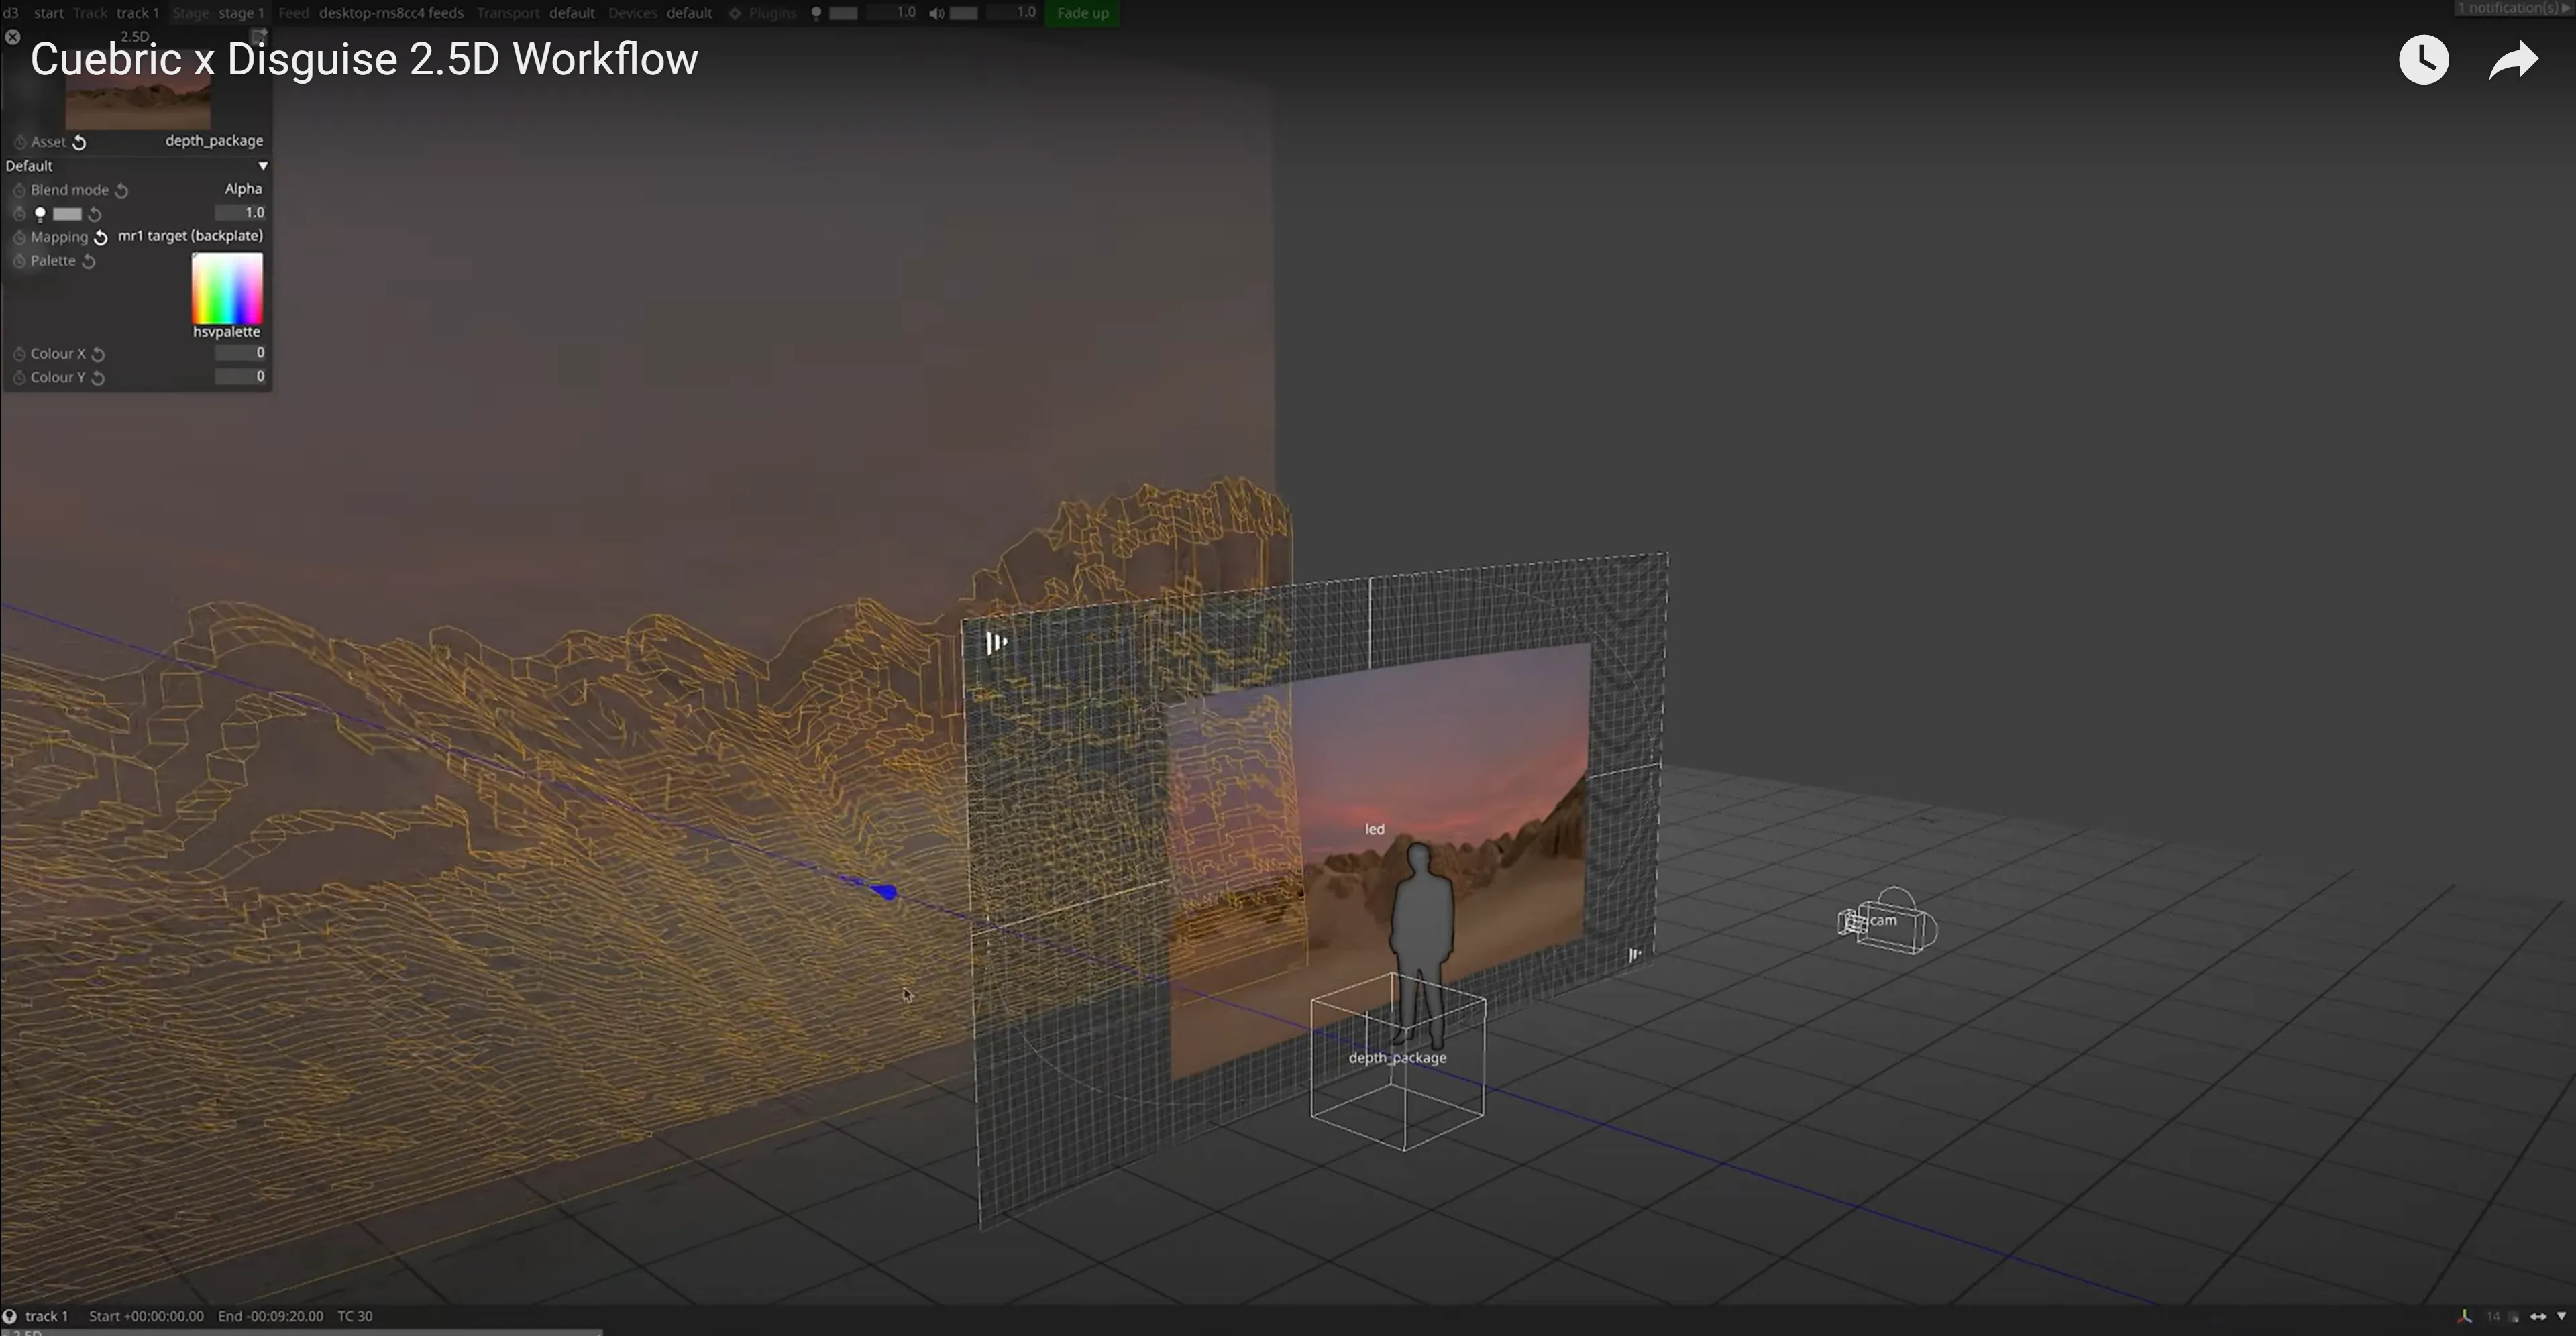
Task: Click the horizontal double-arrow icon
Action: click(2538, 1316)
